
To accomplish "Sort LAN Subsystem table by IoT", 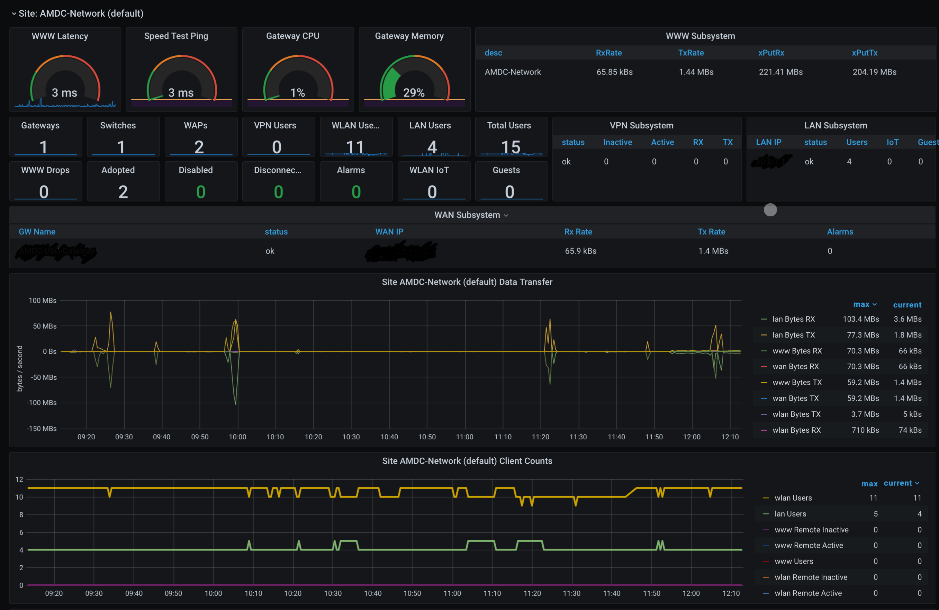I will point(892,142).
